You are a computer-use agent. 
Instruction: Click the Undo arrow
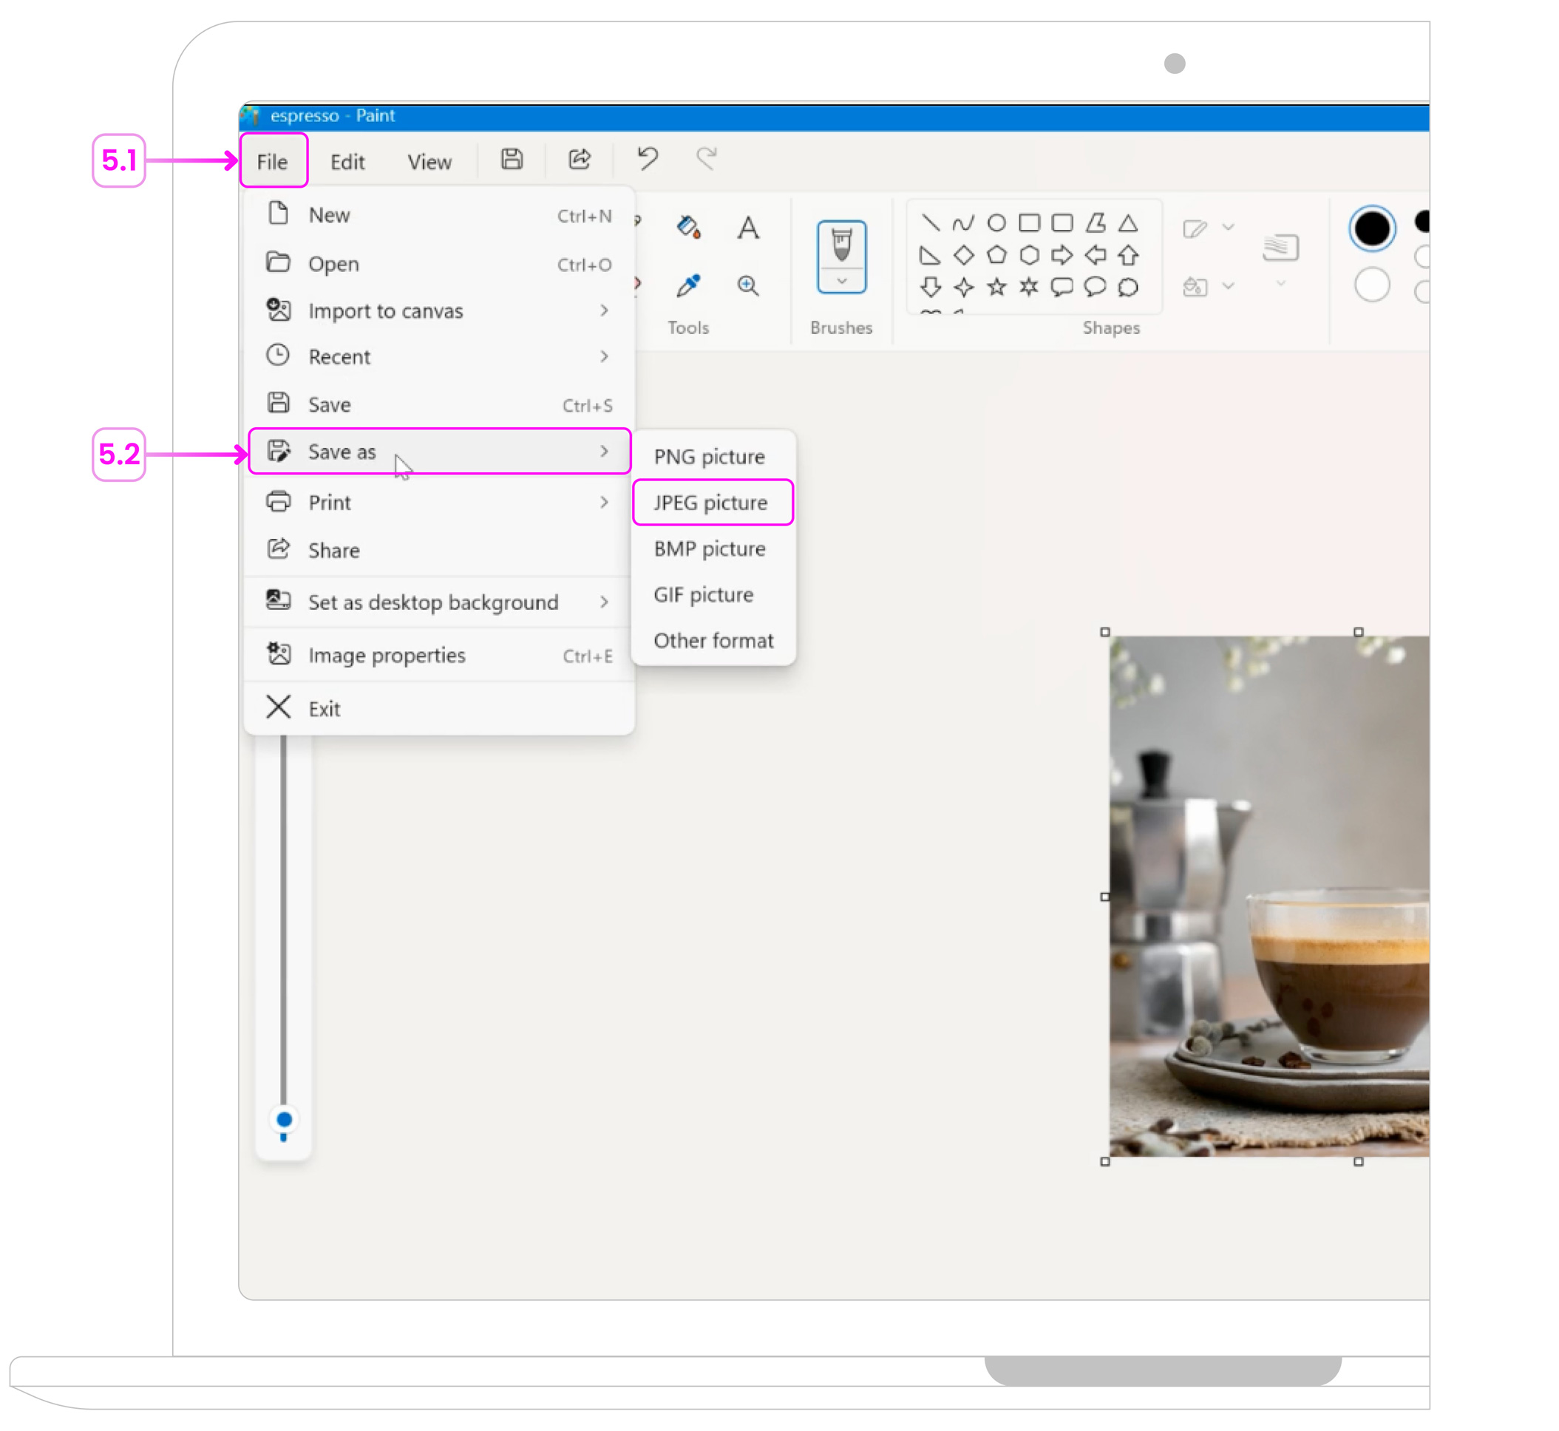648,159
